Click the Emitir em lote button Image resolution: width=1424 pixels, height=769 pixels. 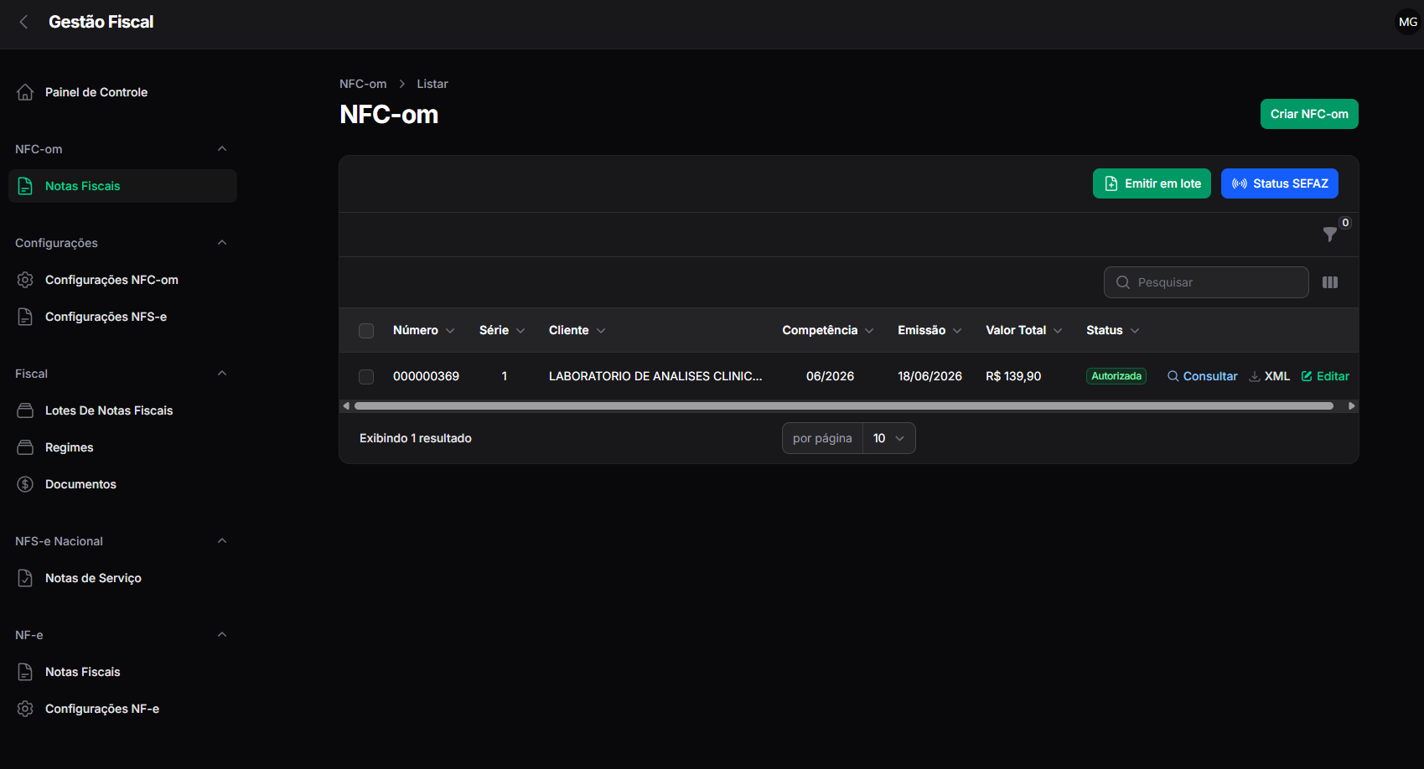[x=1152, y=183]
